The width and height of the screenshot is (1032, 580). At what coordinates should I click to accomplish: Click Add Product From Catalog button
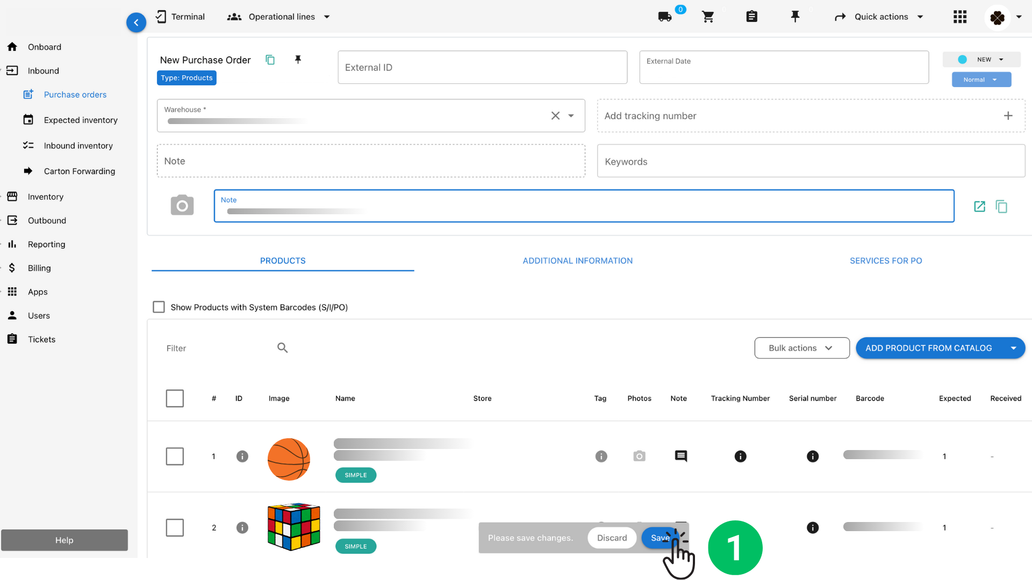[x=928, y=348]
